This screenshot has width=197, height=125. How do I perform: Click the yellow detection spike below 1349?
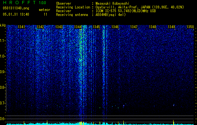pyautogui.click(x=174, y=122)
